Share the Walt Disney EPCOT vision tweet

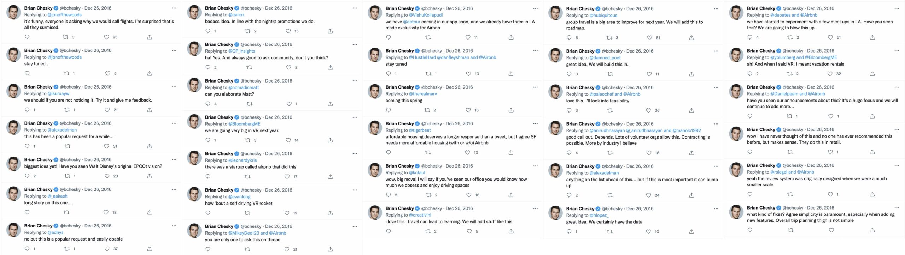(x=150, y=176)
